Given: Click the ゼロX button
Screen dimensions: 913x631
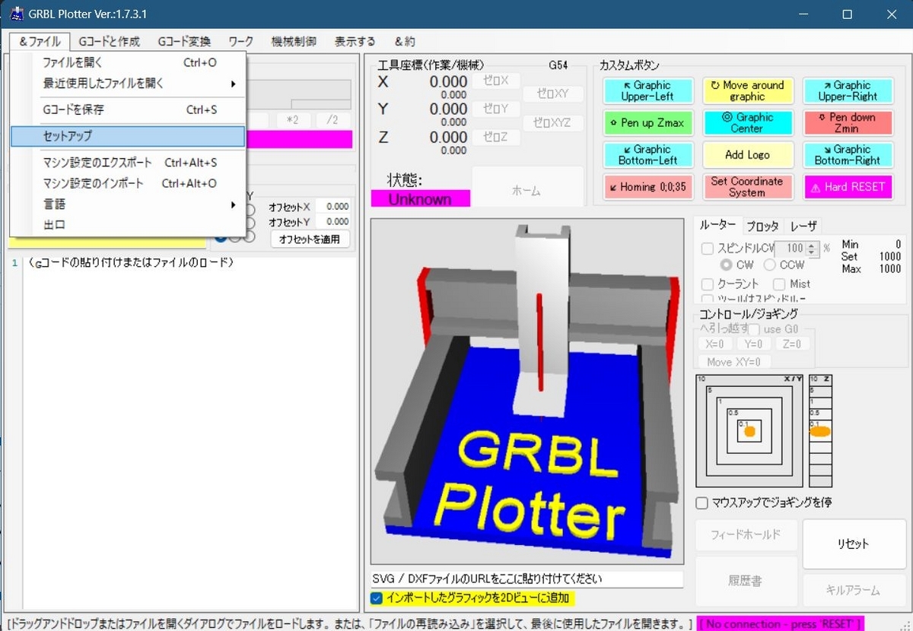Looking at the screenshot, I should coord(496,81).
